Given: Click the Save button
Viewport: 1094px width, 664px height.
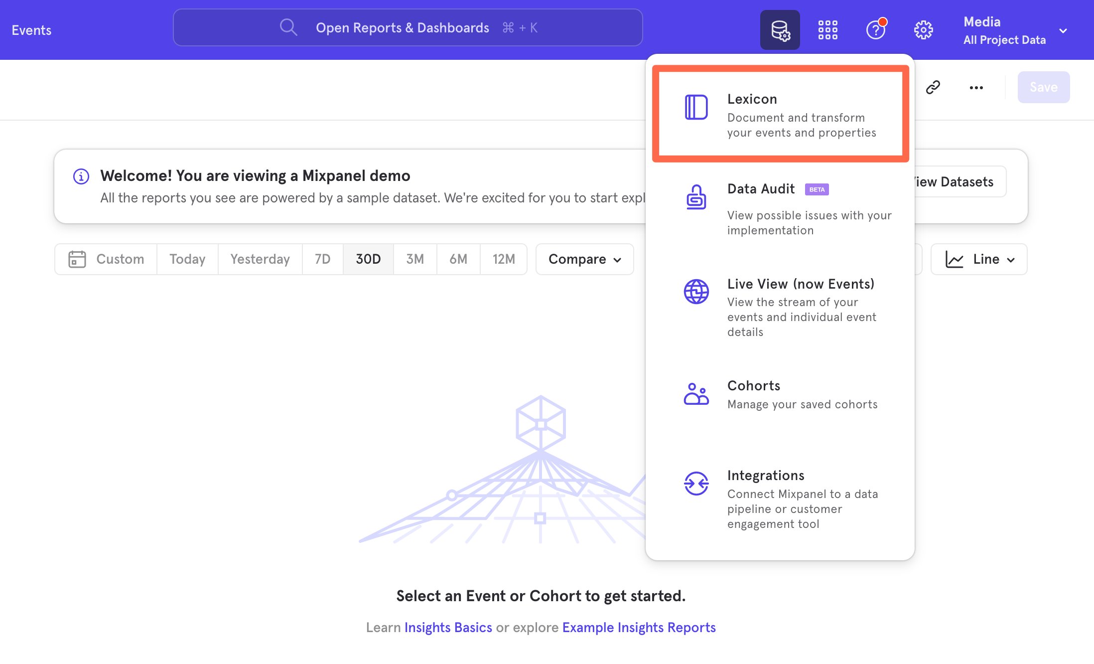Looking at the screenshot, I should [1044, 87].
